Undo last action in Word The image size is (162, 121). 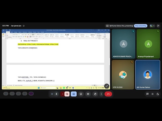click(7, 30)
